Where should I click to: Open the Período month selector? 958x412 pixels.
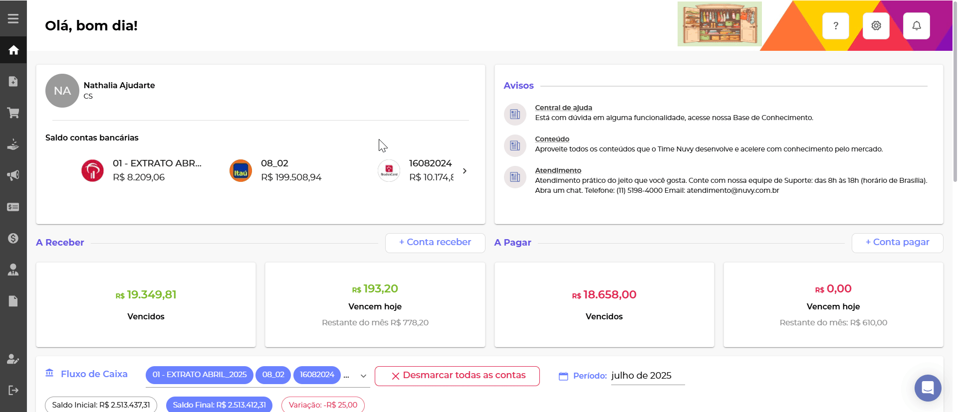coord(647,376)
